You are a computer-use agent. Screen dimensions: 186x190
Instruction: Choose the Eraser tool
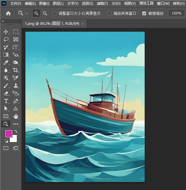pos(6,93)
